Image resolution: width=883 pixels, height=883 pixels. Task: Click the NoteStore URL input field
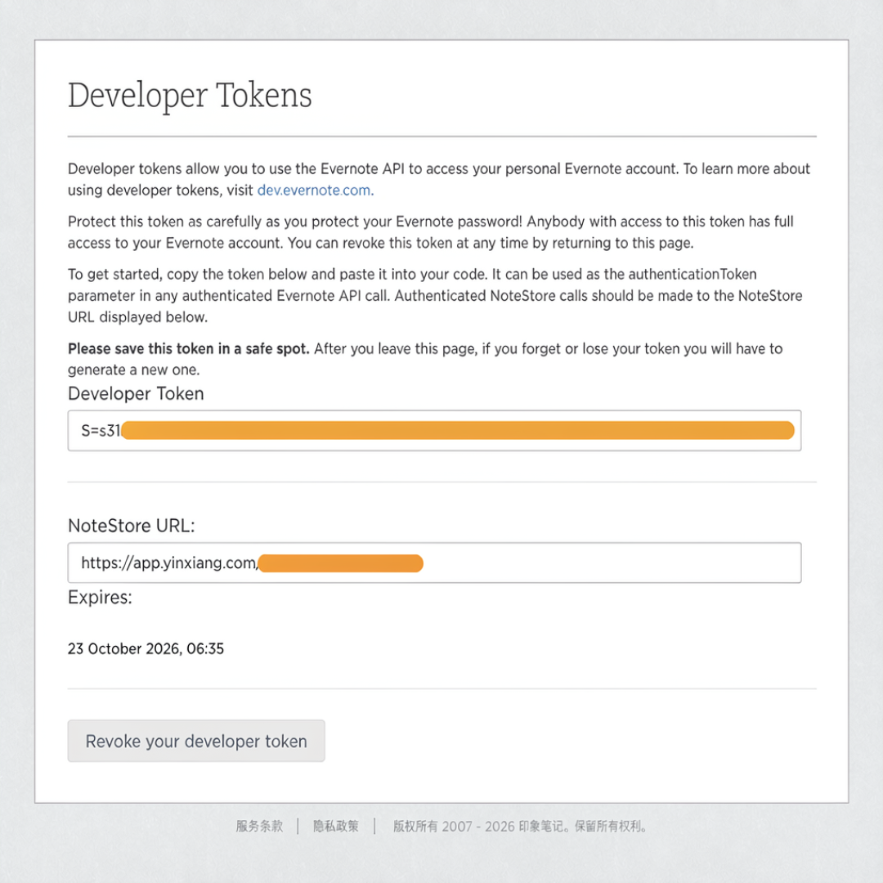(434, 563)
